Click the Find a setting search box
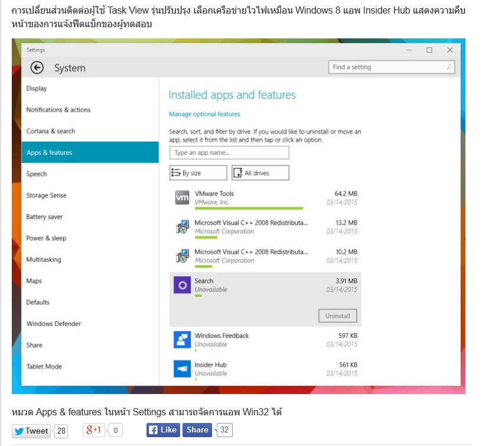The image size is (482, 446). click(392, 67)
